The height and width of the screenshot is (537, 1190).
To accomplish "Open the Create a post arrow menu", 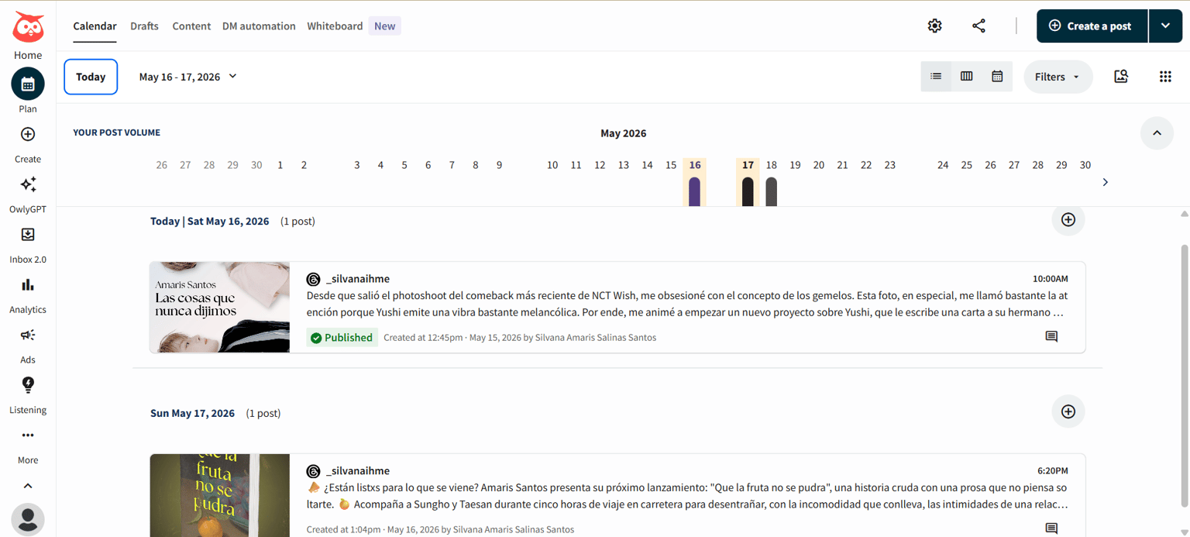I will 1165,26.
